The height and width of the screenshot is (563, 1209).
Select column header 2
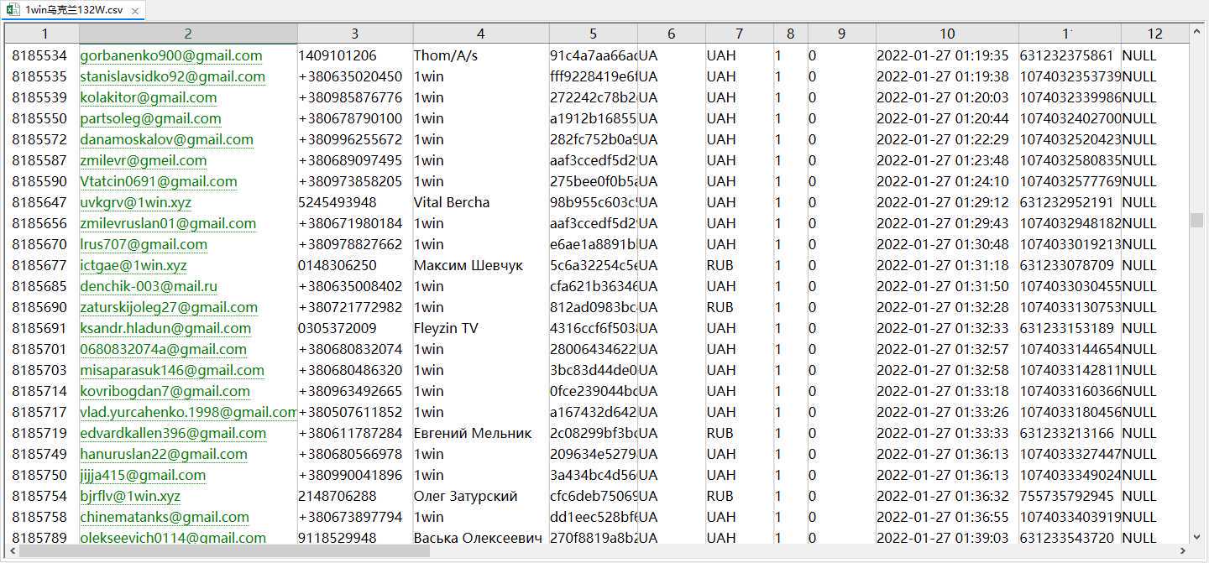(x=188, y=34)
